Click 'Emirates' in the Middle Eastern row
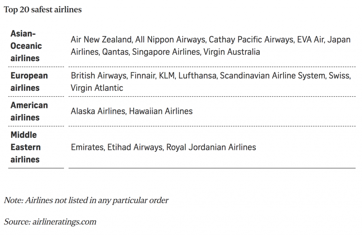 point(87,147)
